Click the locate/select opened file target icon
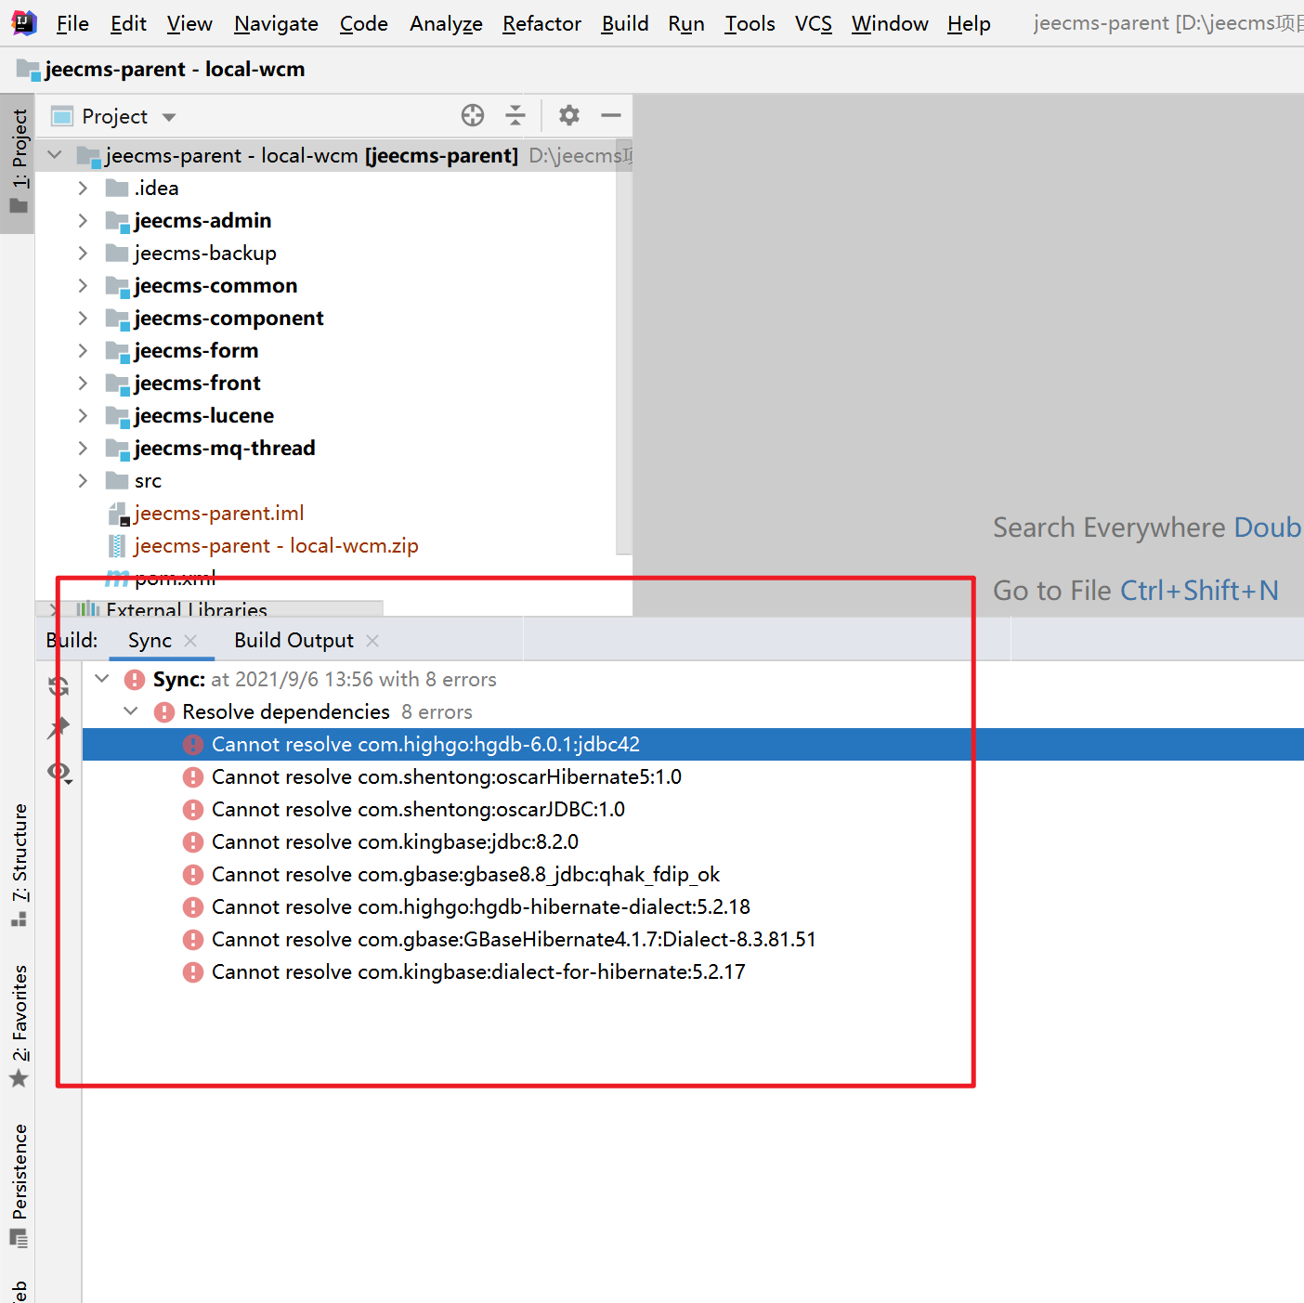The width and height of the screenshot is (1304, 1303). (473, 115)
